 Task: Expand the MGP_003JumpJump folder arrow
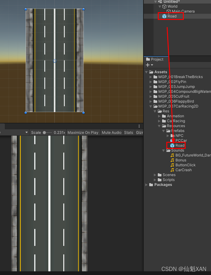pyautogui.click(x=151, y=87)
